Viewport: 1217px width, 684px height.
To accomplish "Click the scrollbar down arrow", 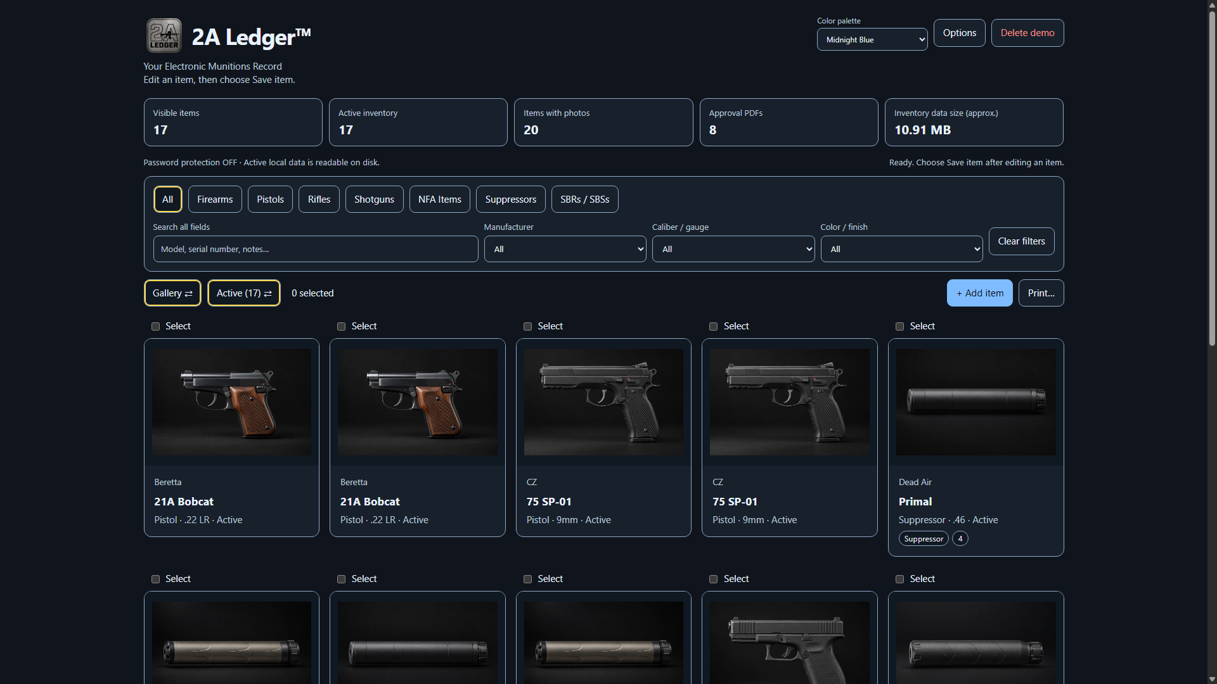I will pyautogui.click(x=1212, y=678).
